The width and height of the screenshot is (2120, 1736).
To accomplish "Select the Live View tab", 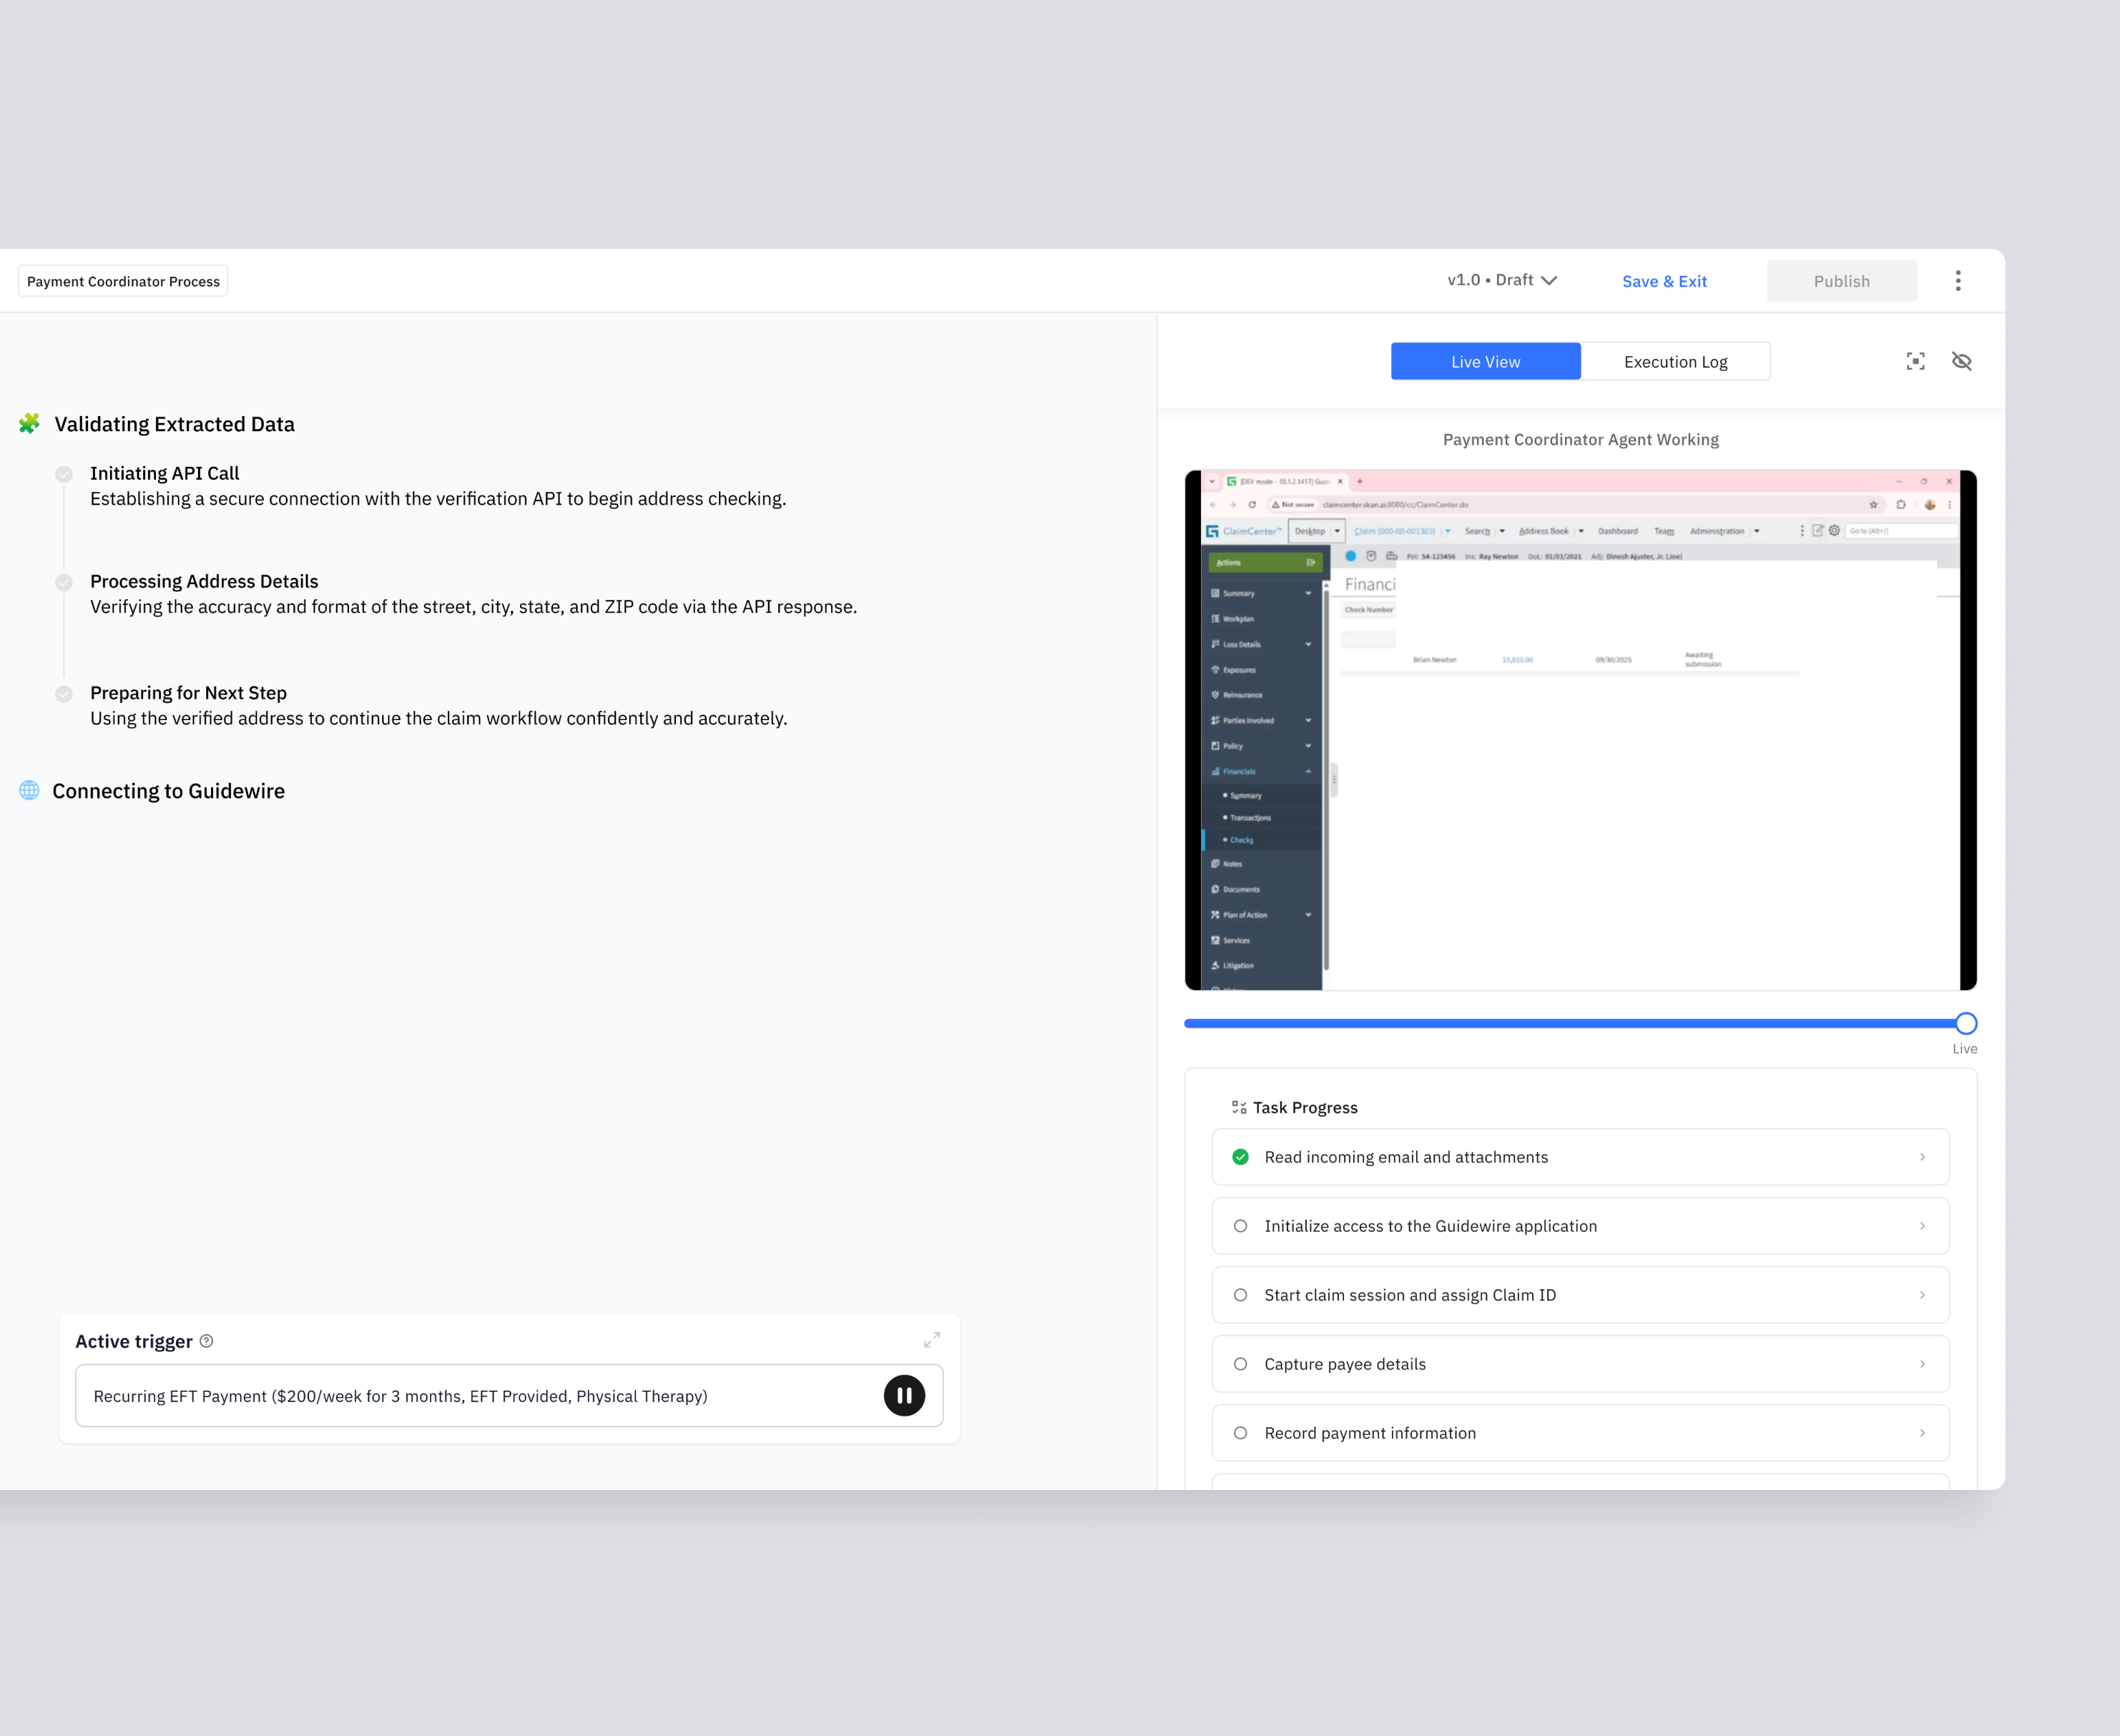I will click(x=1485, y=362).
